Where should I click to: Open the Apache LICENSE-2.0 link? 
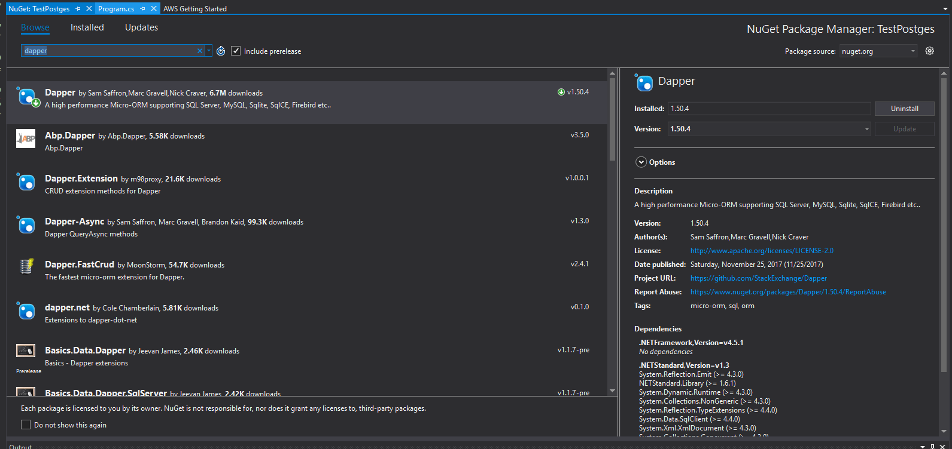[762, 251]
